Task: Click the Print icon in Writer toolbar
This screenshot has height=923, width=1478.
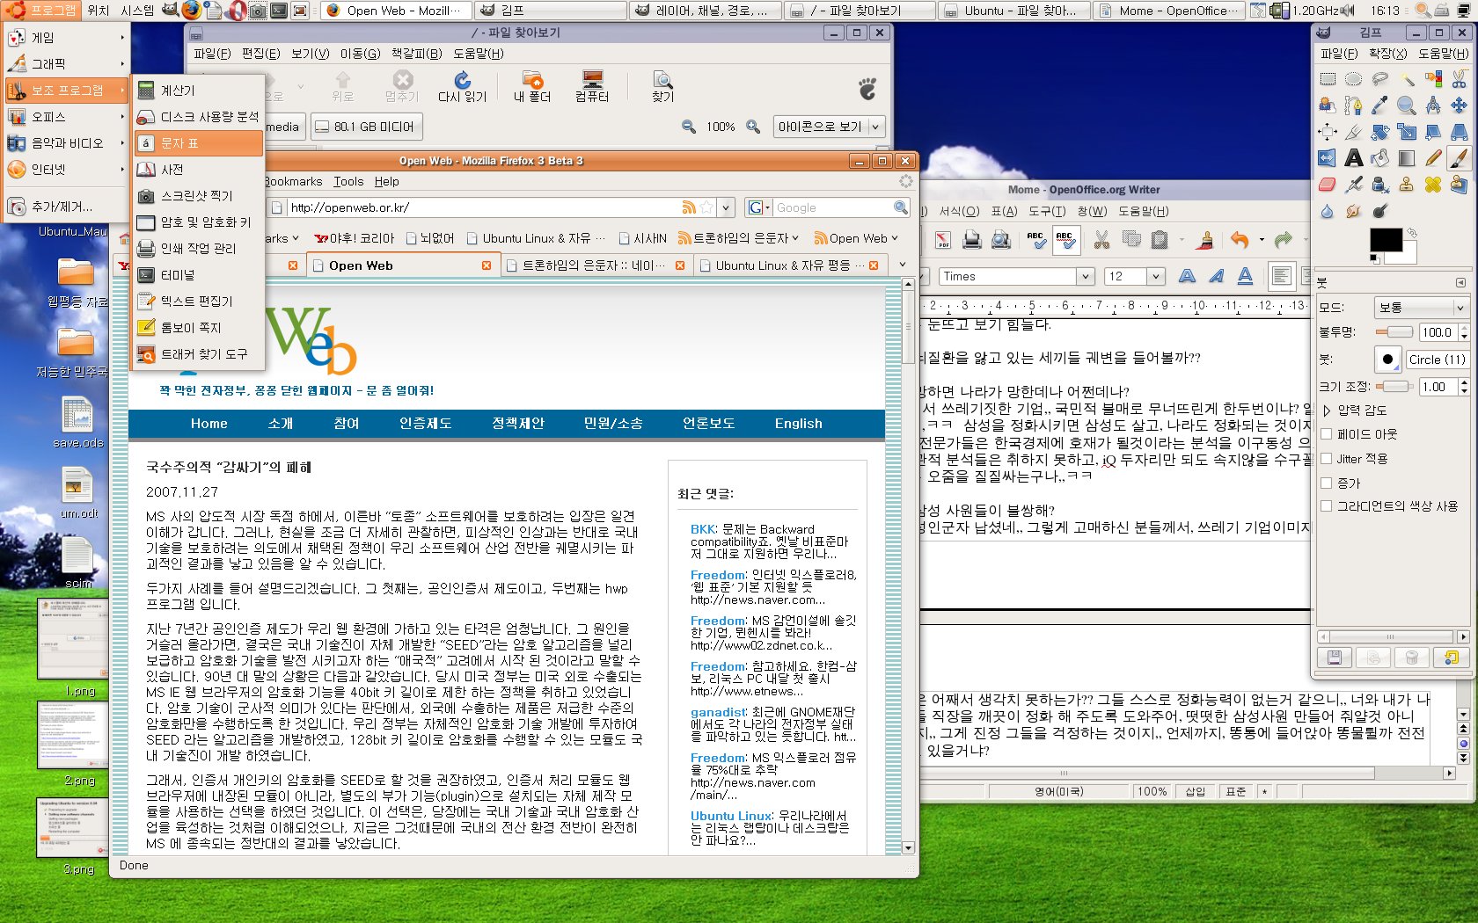Action: [971, 240]
